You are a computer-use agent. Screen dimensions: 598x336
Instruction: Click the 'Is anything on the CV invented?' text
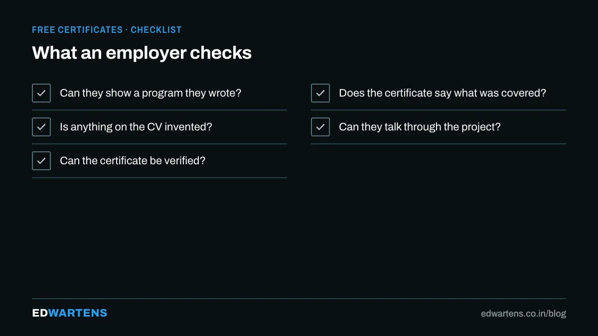tap(136, 127)
